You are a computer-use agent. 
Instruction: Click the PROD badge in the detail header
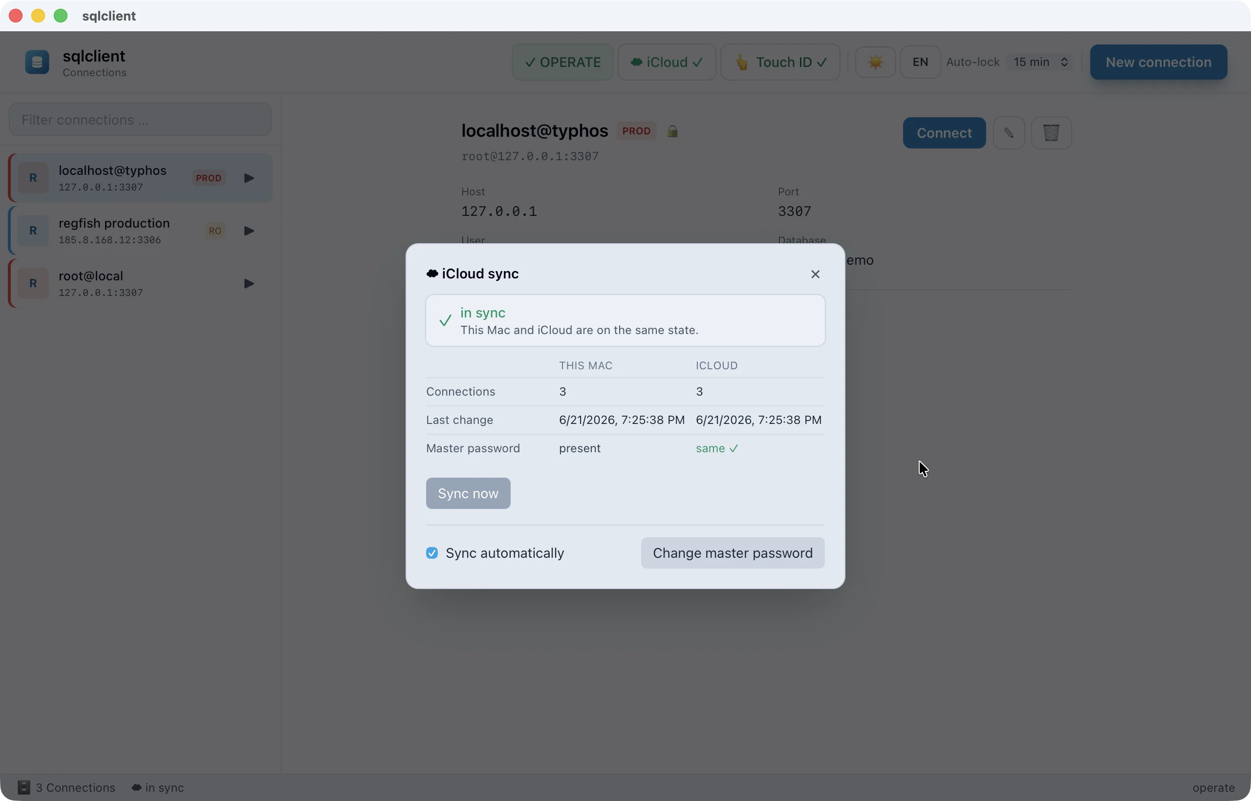tap(636, 131)
